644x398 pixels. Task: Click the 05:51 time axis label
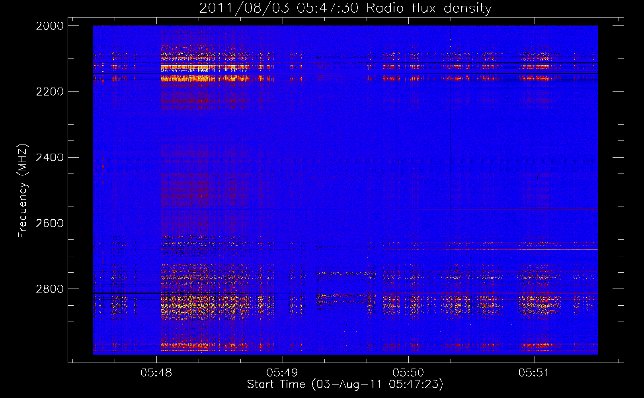coord(534,373)
